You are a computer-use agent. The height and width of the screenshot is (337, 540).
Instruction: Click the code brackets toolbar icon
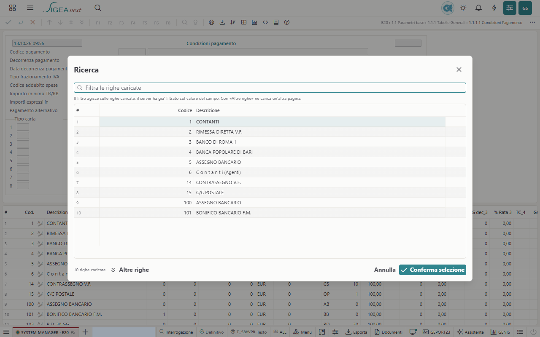coord(265,22)
